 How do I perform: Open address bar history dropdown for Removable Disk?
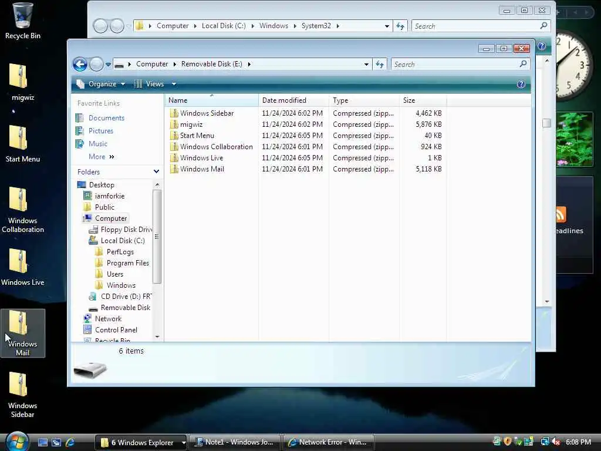click(366, 65)
